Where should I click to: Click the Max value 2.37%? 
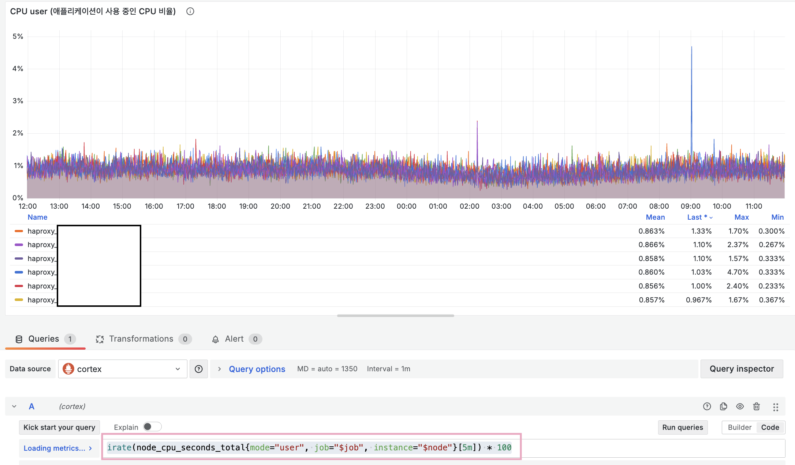pyautogui.click(x=738, y=245)
